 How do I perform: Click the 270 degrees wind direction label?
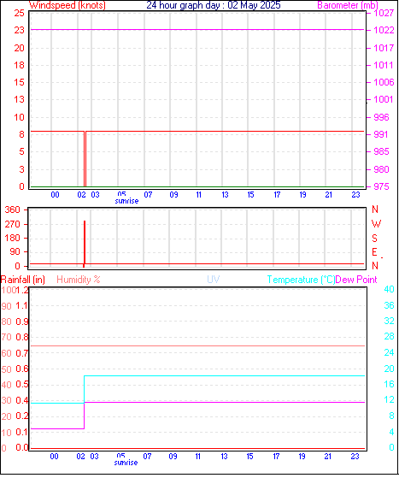(x=13, y=224)
